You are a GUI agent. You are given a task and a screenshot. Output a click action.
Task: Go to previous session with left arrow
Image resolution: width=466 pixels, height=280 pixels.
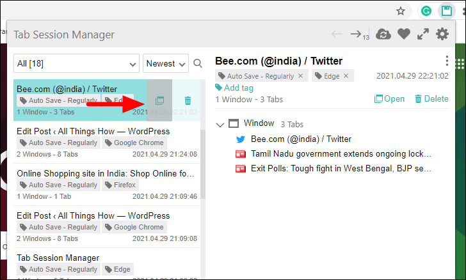337,34
